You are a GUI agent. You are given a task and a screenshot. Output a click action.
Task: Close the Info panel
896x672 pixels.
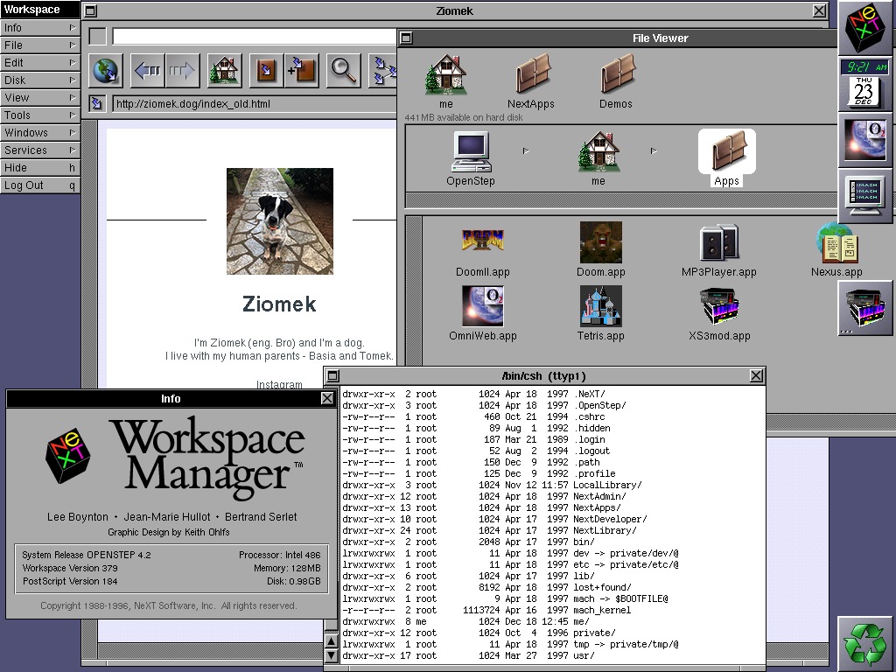(327, 398)
